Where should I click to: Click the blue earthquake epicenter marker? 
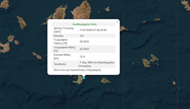coord(84,78)
